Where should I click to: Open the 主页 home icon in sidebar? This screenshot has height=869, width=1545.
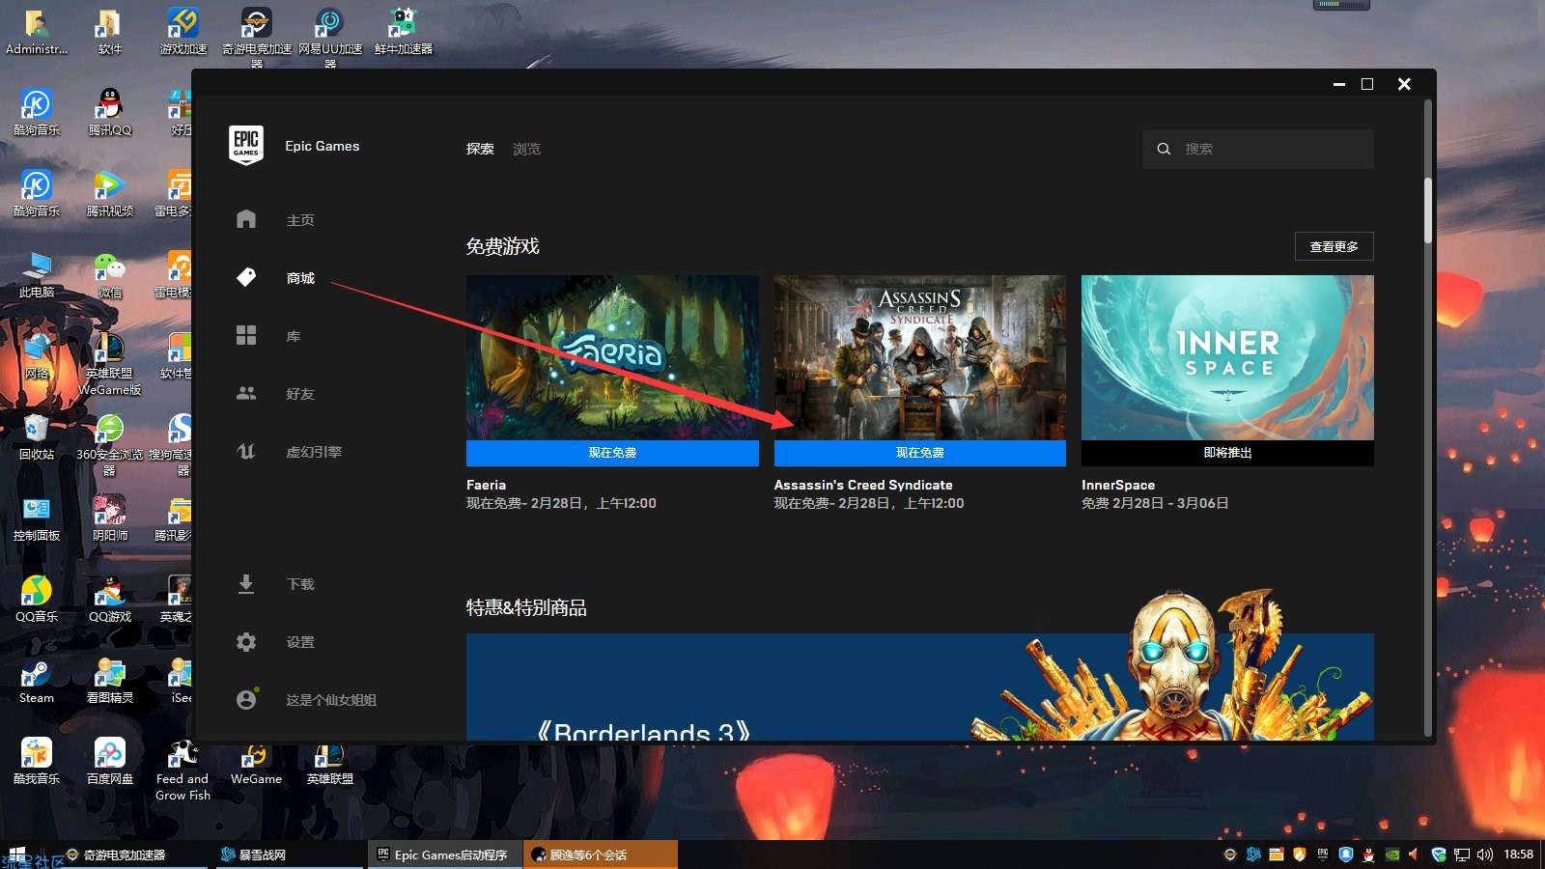coord(246,219)
